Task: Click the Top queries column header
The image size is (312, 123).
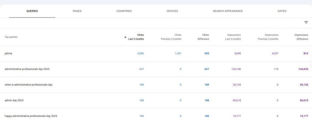Action: [x=11, y=37]
